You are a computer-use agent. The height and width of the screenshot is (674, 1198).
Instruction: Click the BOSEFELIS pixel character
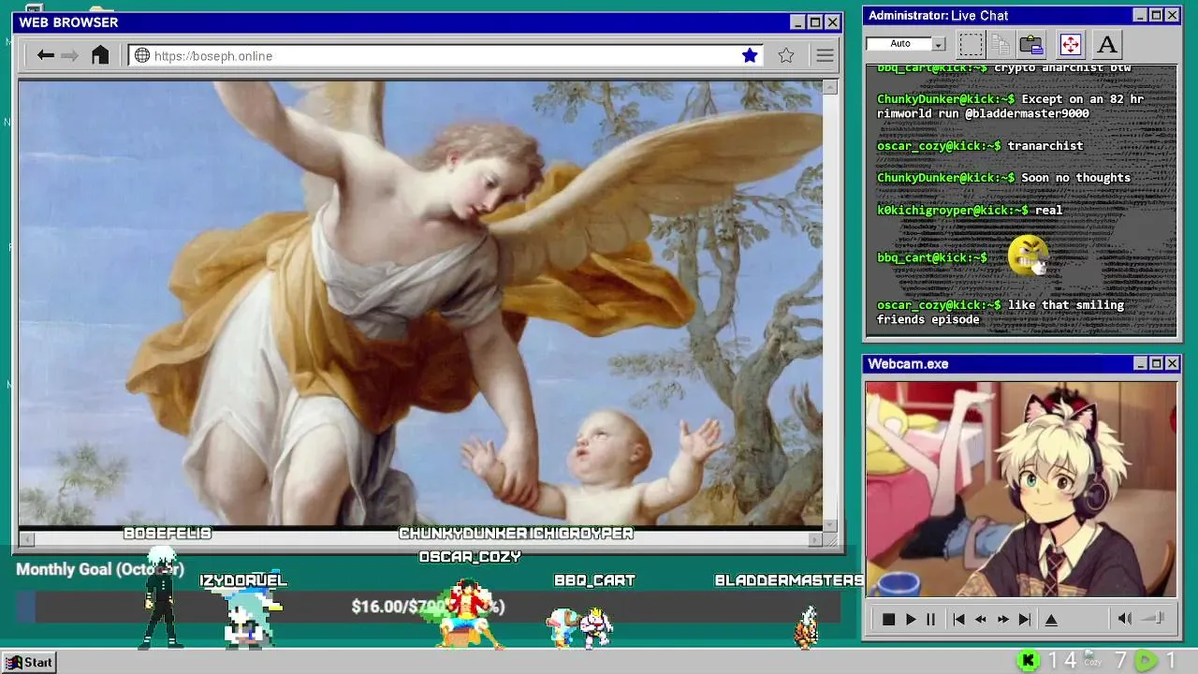[162, 598]
